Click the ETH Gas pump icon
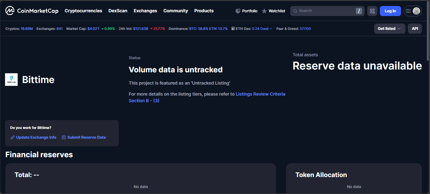This screenshot has height=194, width=430. (x=233, y=29)
